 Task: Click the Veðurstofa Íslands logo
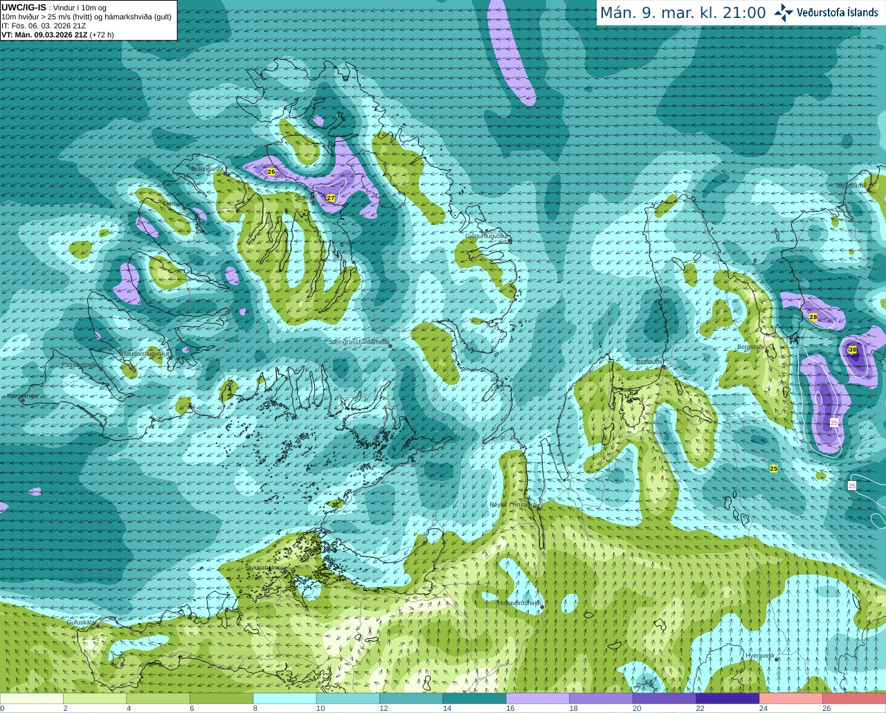pos(826,12)
